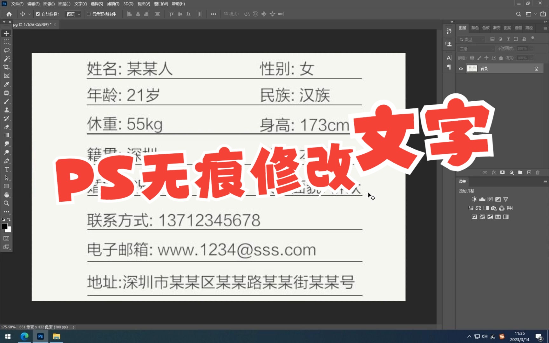Click the delete layer trash icon
Viewport: 549px width, 343px height.
pos(538,172)
